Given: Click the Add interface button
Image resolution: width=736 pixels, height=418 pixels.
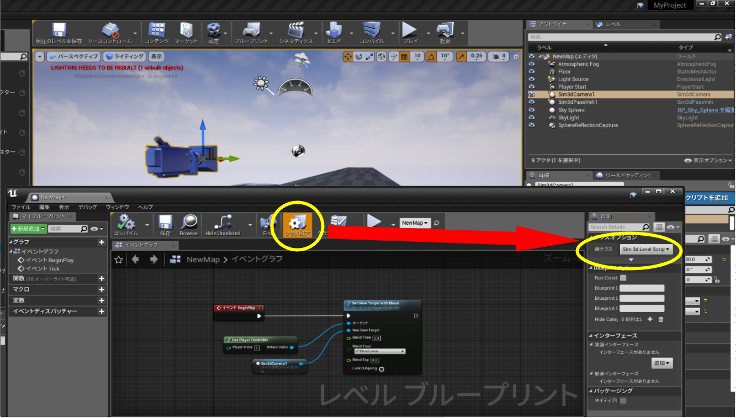Looking at the screenshot, I should tap(662, 363).
